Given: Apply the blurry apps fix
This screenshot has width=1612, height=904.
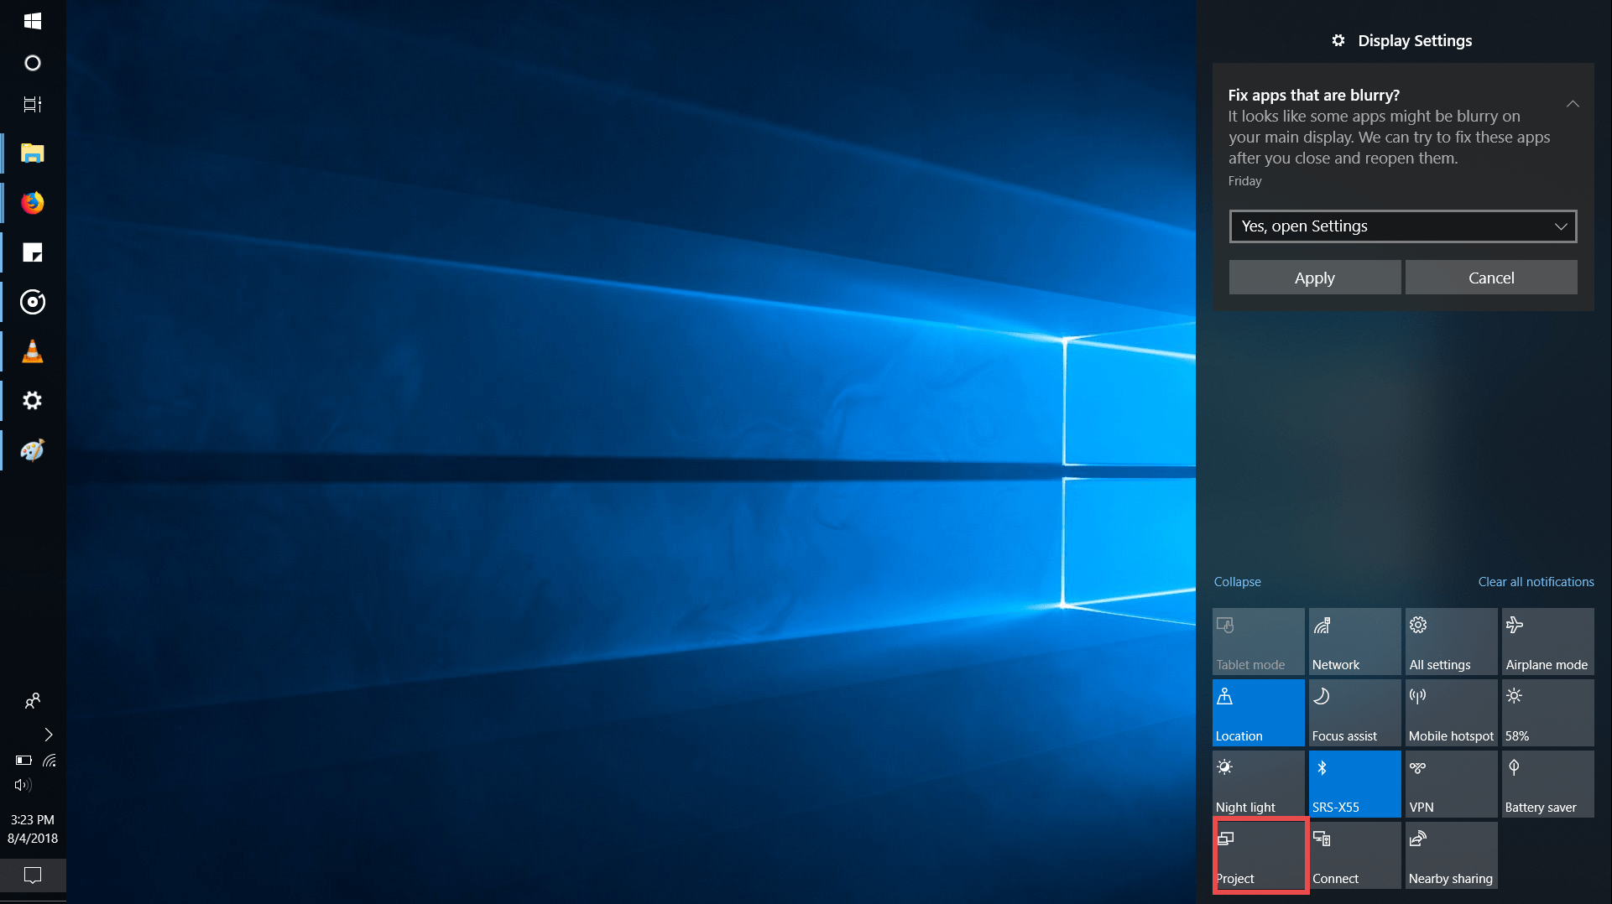Looking at the screenshot, I should 1314,277.
